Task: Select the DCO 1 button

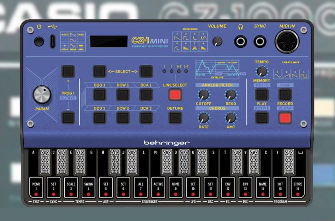Action: [x=100, y=94]
